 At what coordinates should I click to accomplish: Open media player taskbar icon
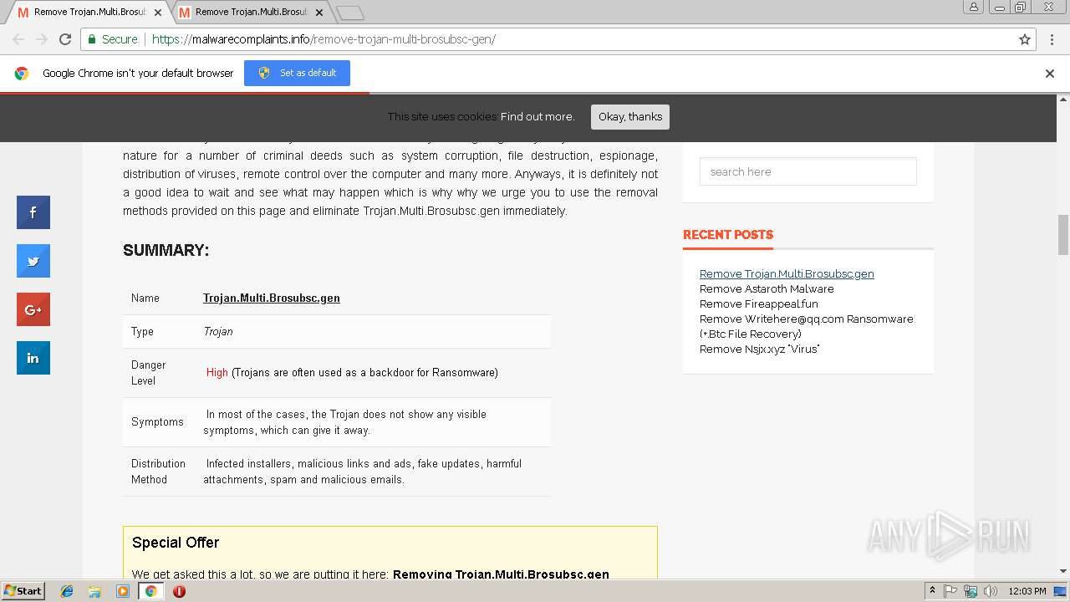123,591
